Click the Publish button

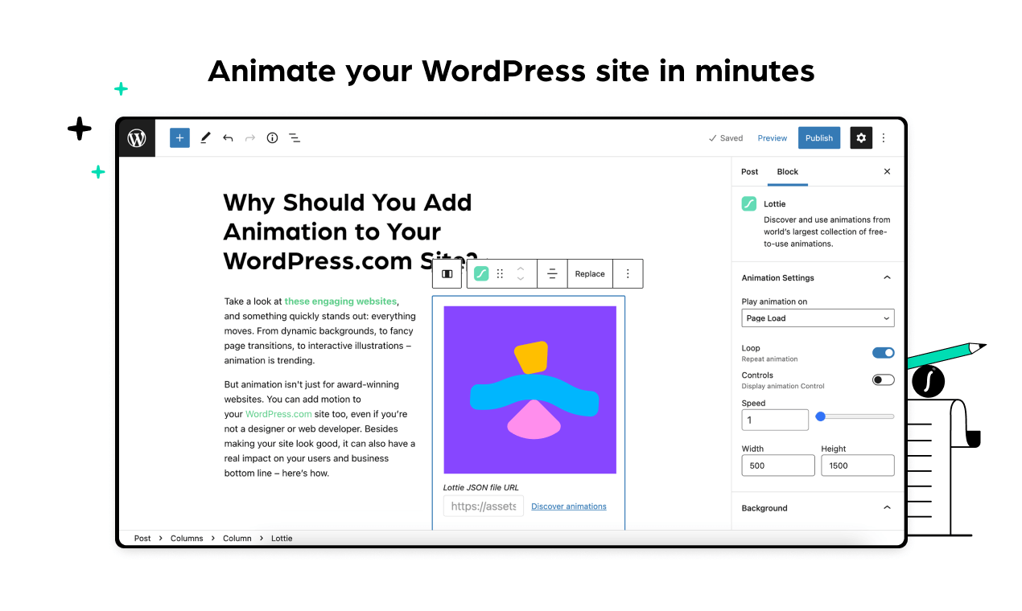pyautogui.click(x=819, y=138)
